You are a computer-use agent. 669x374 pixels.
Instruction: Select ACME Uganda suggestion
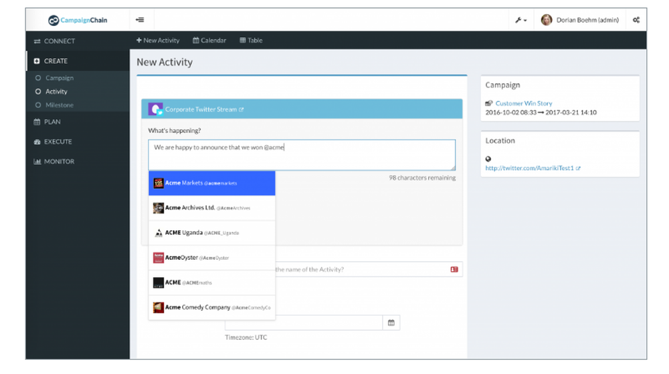pyautogui.click(x=211, y=233)
